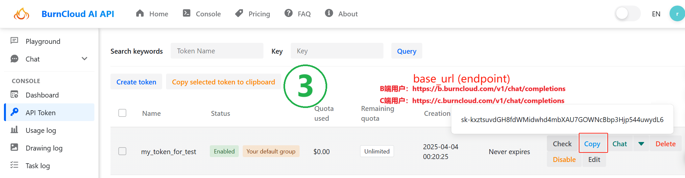Image resolution: width=685 pixels, height=178 pixels.
Task: Click the Pricing tag icon
Action: 239,13
